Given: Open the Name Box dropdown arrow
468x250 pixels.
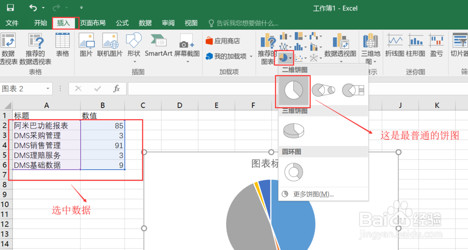Looking at the screenshot, I should coord(48,89).
